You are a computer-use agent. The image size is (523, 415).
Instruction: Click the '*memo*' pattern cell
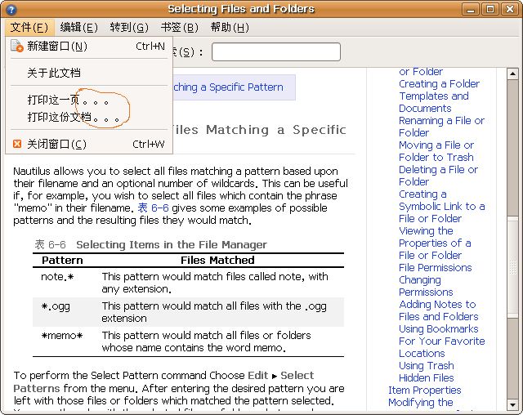(62, 336)
